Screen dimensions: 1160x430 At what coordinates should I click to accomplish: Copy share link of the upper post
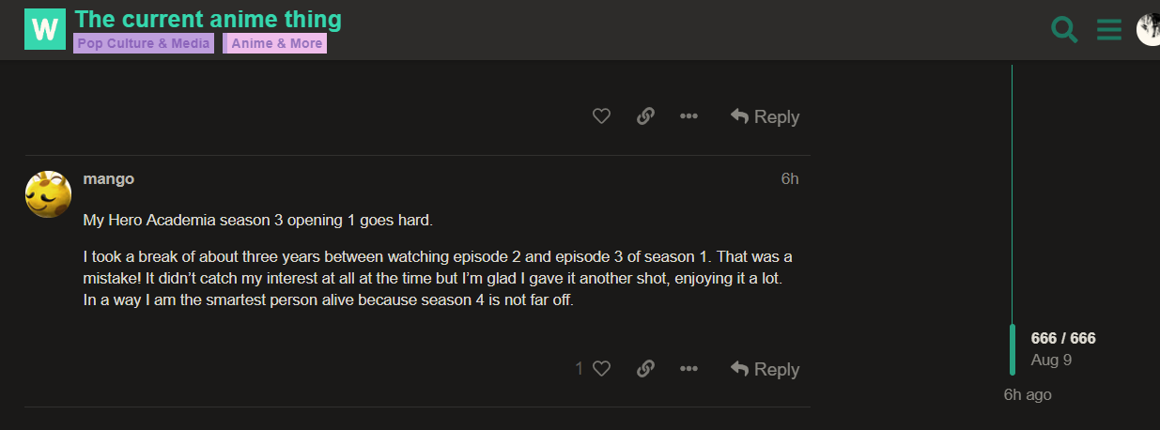645,116
